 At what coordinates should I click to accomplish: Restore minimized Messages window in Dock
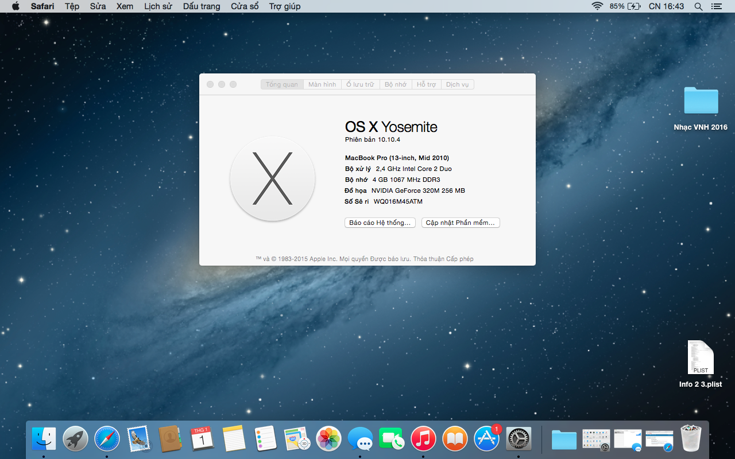point(627,439)
